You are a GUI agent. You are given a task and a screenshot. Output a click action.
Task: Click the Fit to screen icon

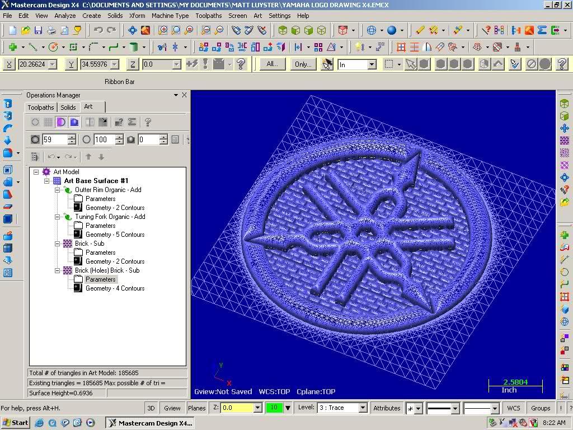132,30
